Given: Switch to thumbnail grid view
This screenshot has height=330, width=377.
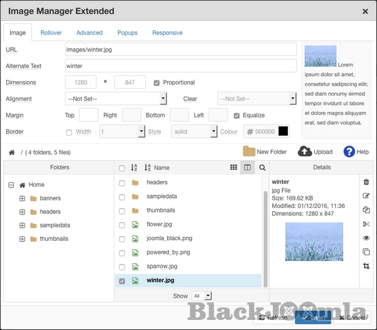Looking at the screenshot, I should coord(234,168).
